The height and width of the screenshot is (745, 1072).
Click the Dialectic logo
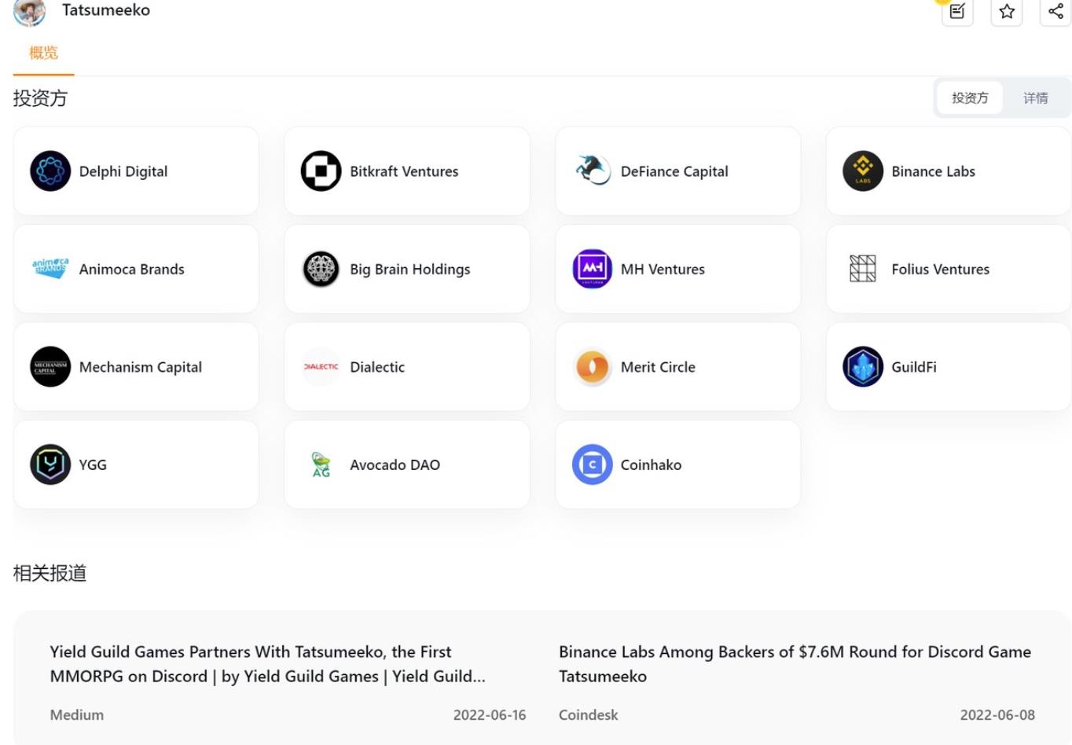tap(321, 367)
